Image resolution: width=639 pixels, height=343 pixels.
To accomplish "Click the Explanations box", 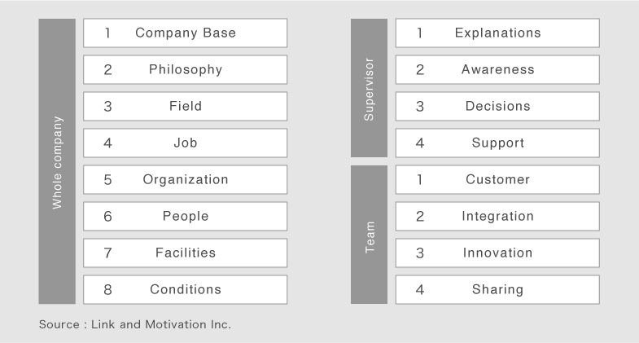I will (x=497, y=33).
